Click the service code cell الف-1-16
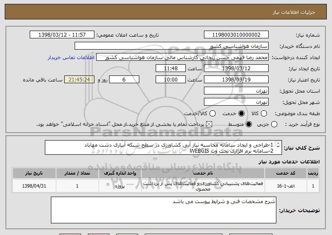Image resolution: width=332 pixels, height=235 pixels. pos(285,186)
